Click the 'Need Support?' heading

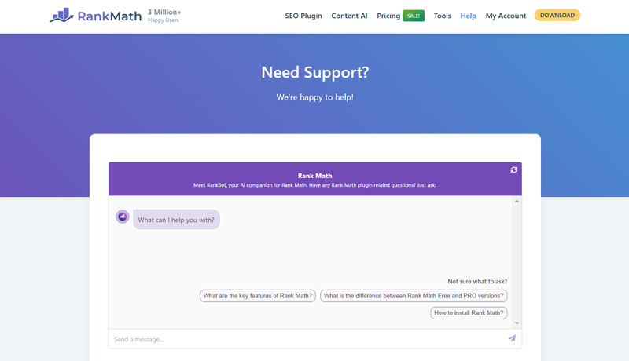click(x=315, y=72)
